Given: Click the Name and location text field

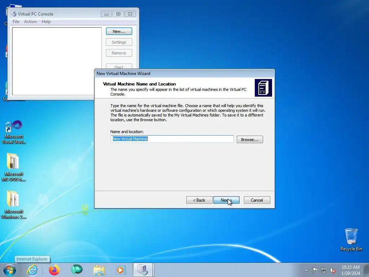Looking at the screenshot, I should point(172,139).
